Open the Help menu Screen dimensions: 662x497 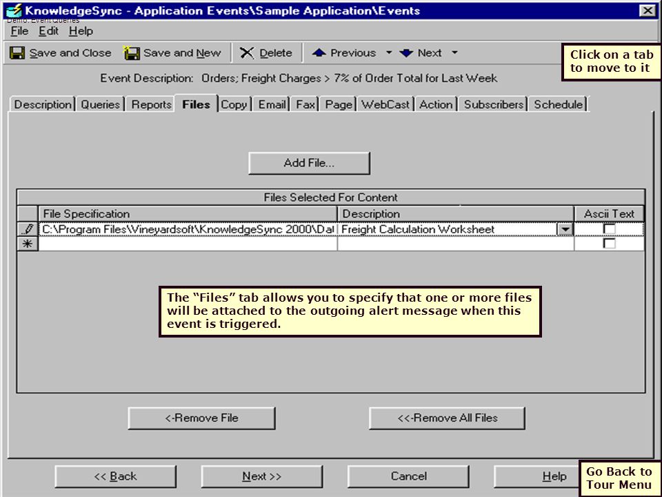click(x=81, y=31)
